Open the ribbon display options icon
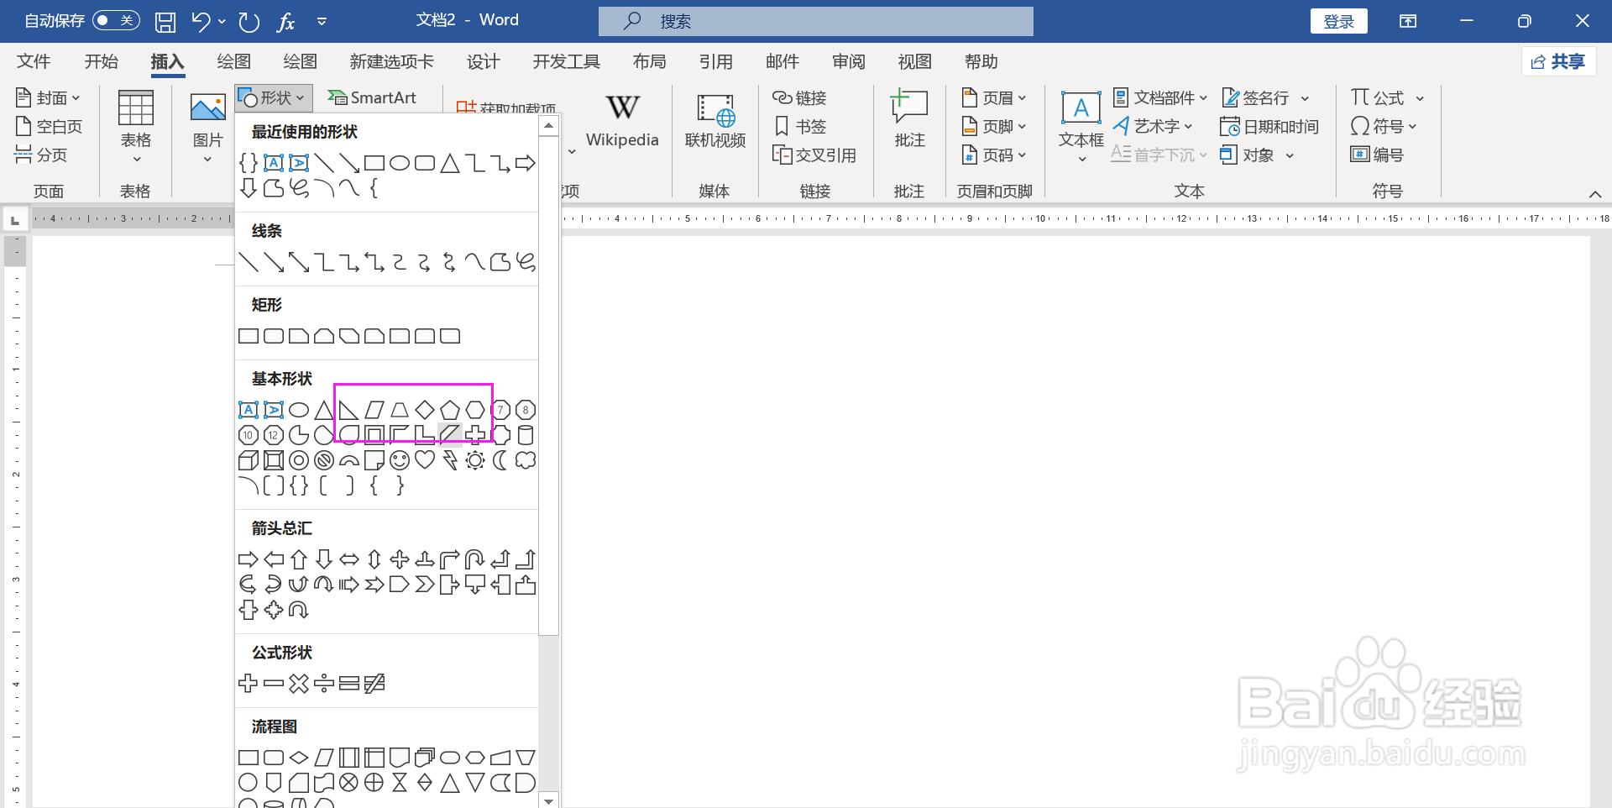 (1408, 21)
